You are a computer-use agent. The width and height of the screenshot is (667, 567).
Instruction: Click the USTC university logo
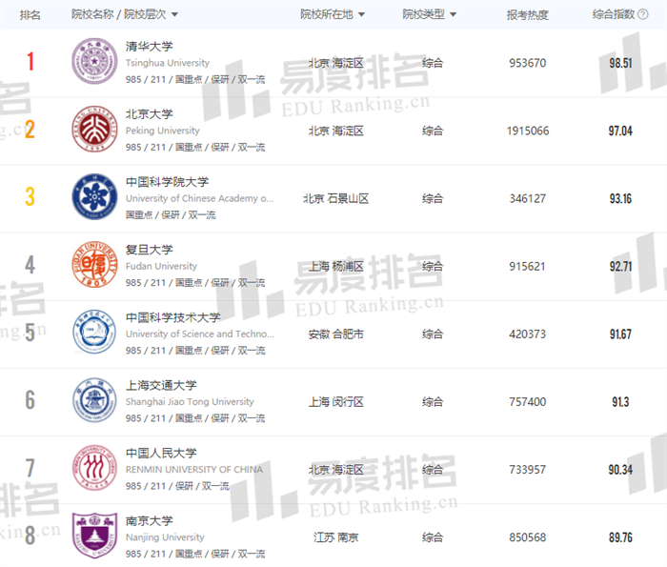point(94,333)
